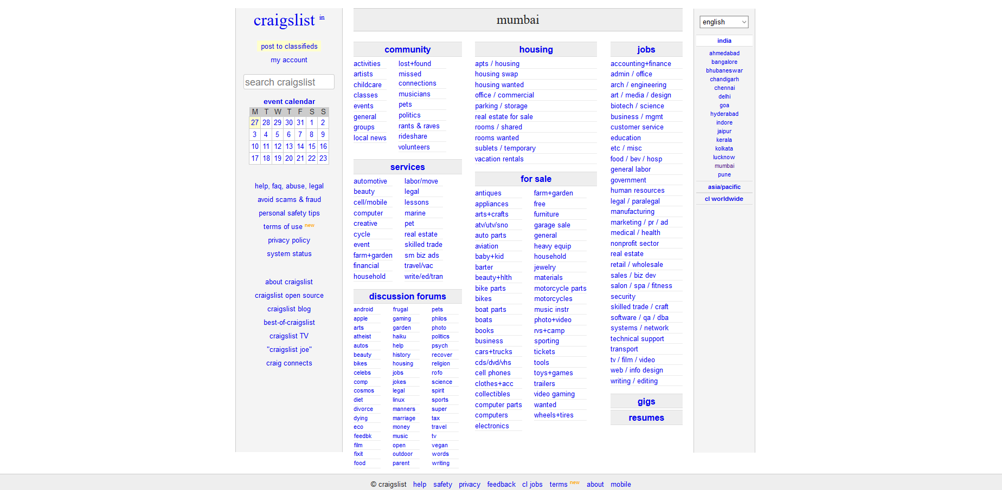This screenshot has height=490, width=1002.
Task: Switch city to pune
Action: [x=724, y=175]
